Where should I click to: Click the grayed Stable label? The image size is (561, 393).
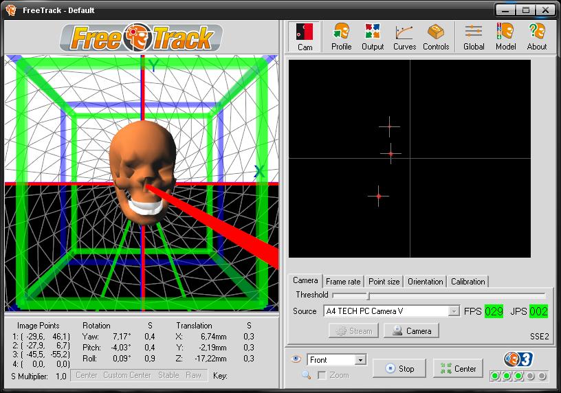168,375
